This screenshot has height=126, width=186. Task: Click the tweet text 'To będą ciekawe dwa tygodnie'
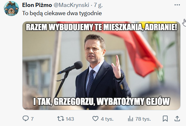pyautogui.click(x=62, y=13)
